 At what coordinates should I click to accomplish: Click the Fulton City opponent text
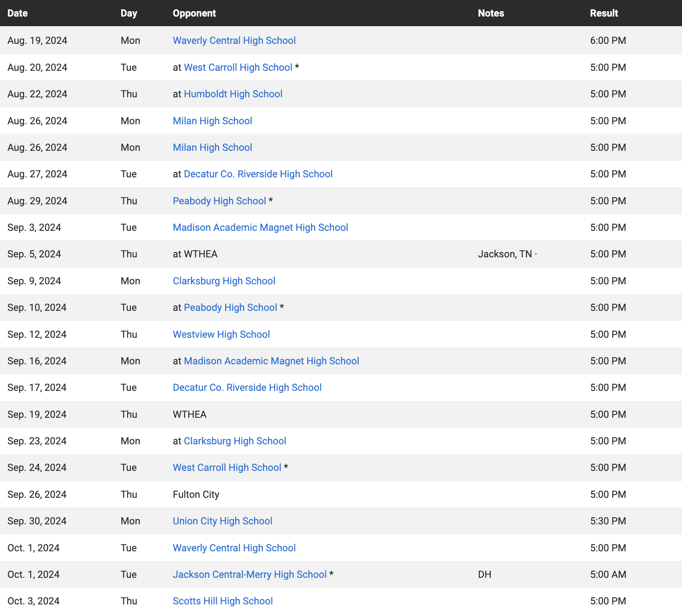[196, 494]
